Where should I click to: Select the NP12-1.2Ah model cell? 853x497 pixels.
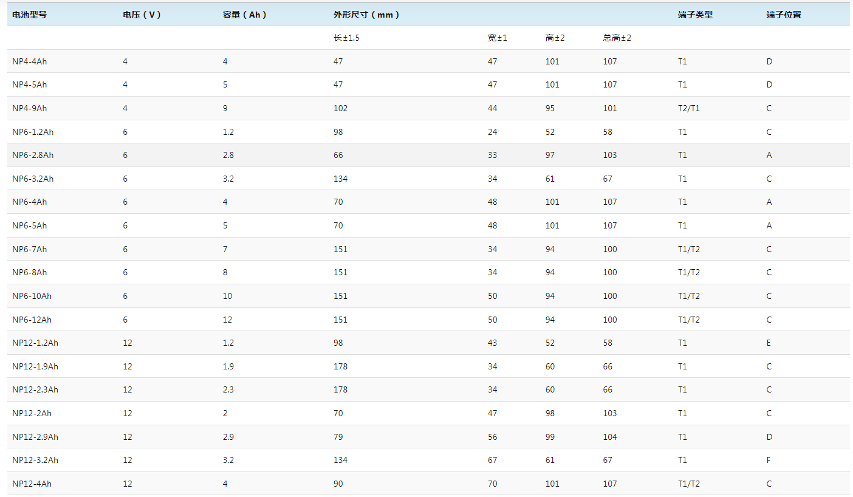pos(35,343)
